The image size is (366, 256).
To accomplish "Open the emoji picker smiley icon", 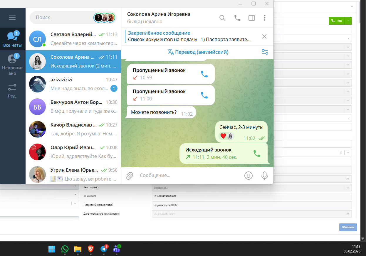I will (x=249, y=176).
